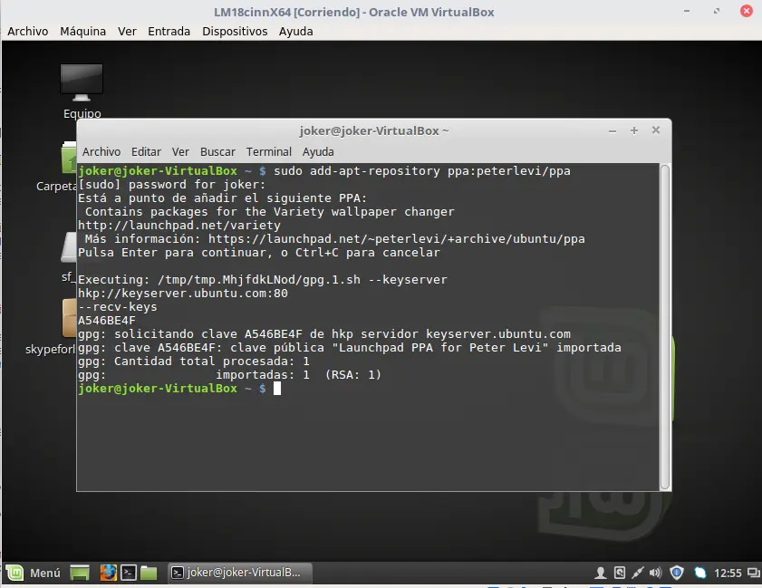The height and width of the screenshot is (588, 762).
Task: Click VirtualBox title 'LM18cinnX64 [Corriendo]'
Action: tap(286, 12)
